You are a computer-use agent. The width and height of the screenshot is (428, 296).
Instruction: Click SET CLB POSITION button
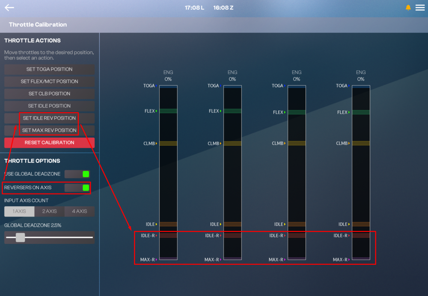[x=49, y=94]
